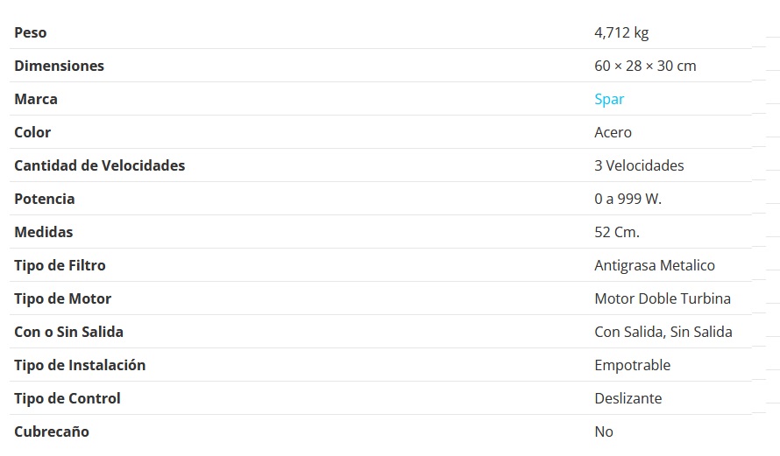This screenshot has height=456, width=780.
Task: Click the 52 Cm. measurement value
Action: click(617, 233)
